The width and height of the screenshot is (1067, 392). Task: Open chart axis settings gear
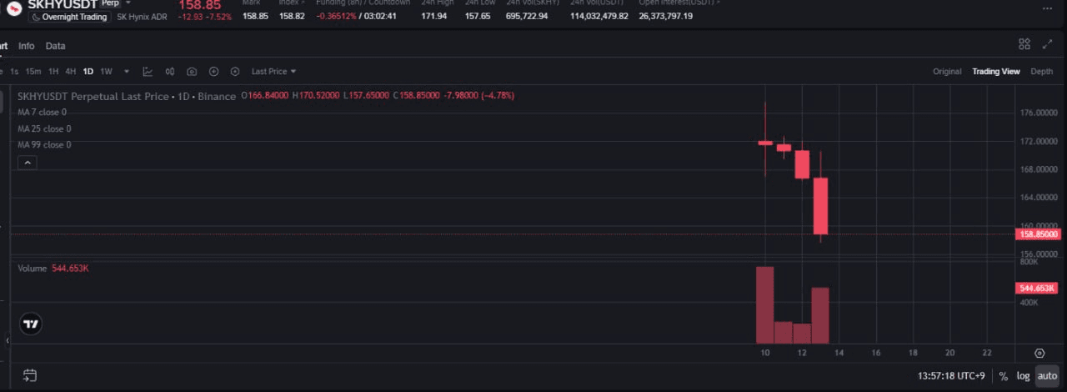1039,354
